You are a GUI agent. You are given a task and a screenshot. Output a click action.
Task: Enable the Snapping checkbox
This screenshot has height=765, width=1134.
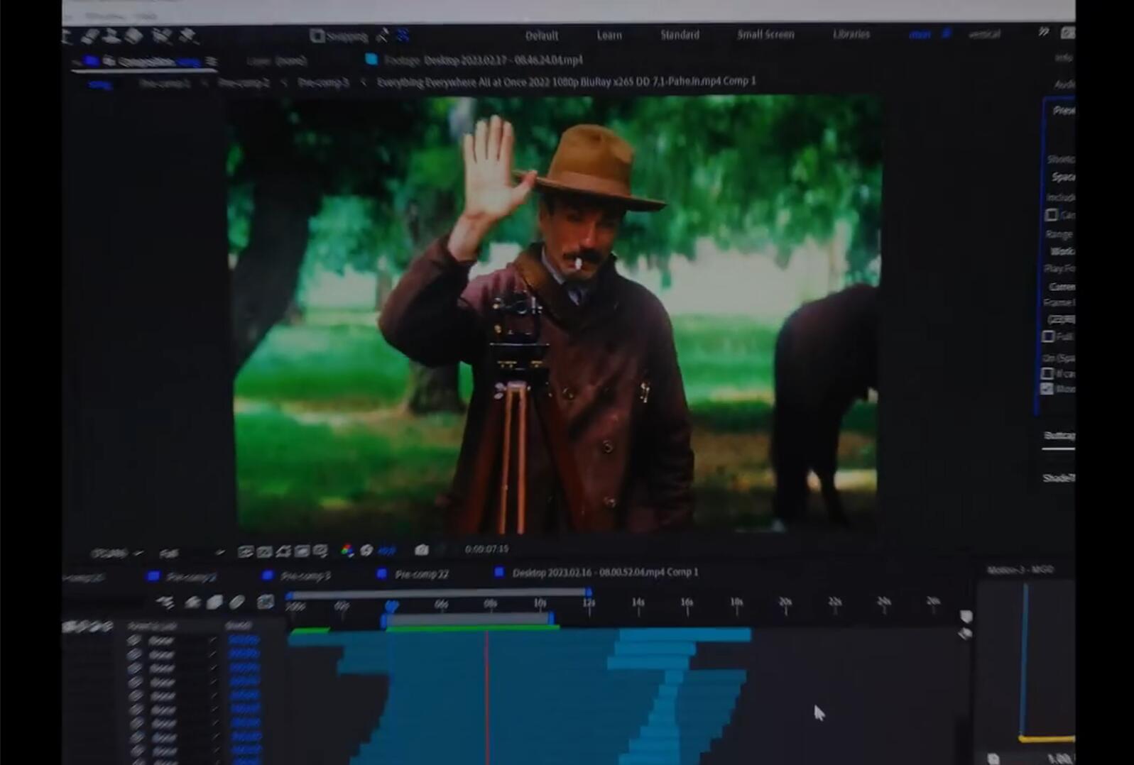317,35
